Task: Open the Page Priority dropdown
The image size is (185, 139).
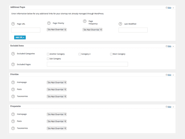Action: point(57,30)
